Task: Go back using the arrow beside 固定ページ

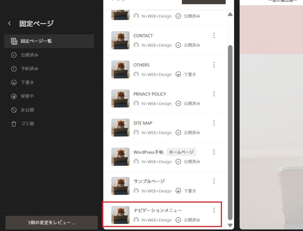Action: tap(9, 24)
